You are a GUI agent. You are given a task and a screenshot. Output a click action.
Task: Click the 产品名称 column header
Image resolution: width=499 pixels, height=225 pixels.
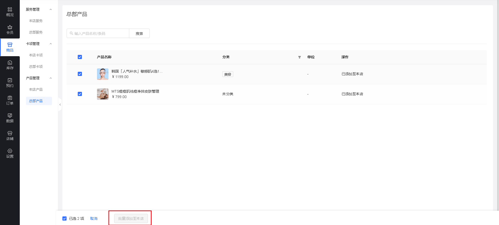click(x=104, y=57)
